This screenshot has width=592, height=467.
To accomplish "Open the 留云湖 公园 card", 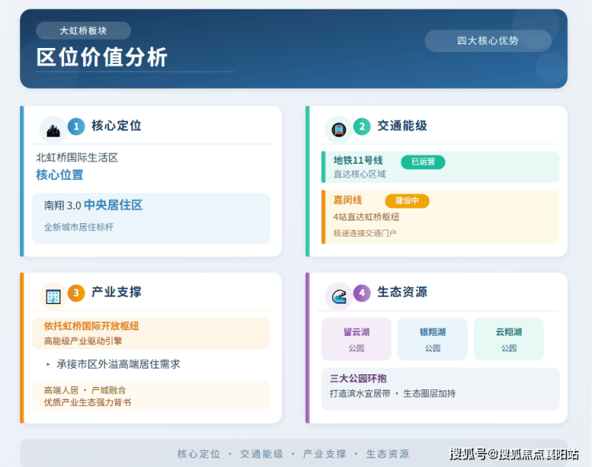I will coord(357,339).
